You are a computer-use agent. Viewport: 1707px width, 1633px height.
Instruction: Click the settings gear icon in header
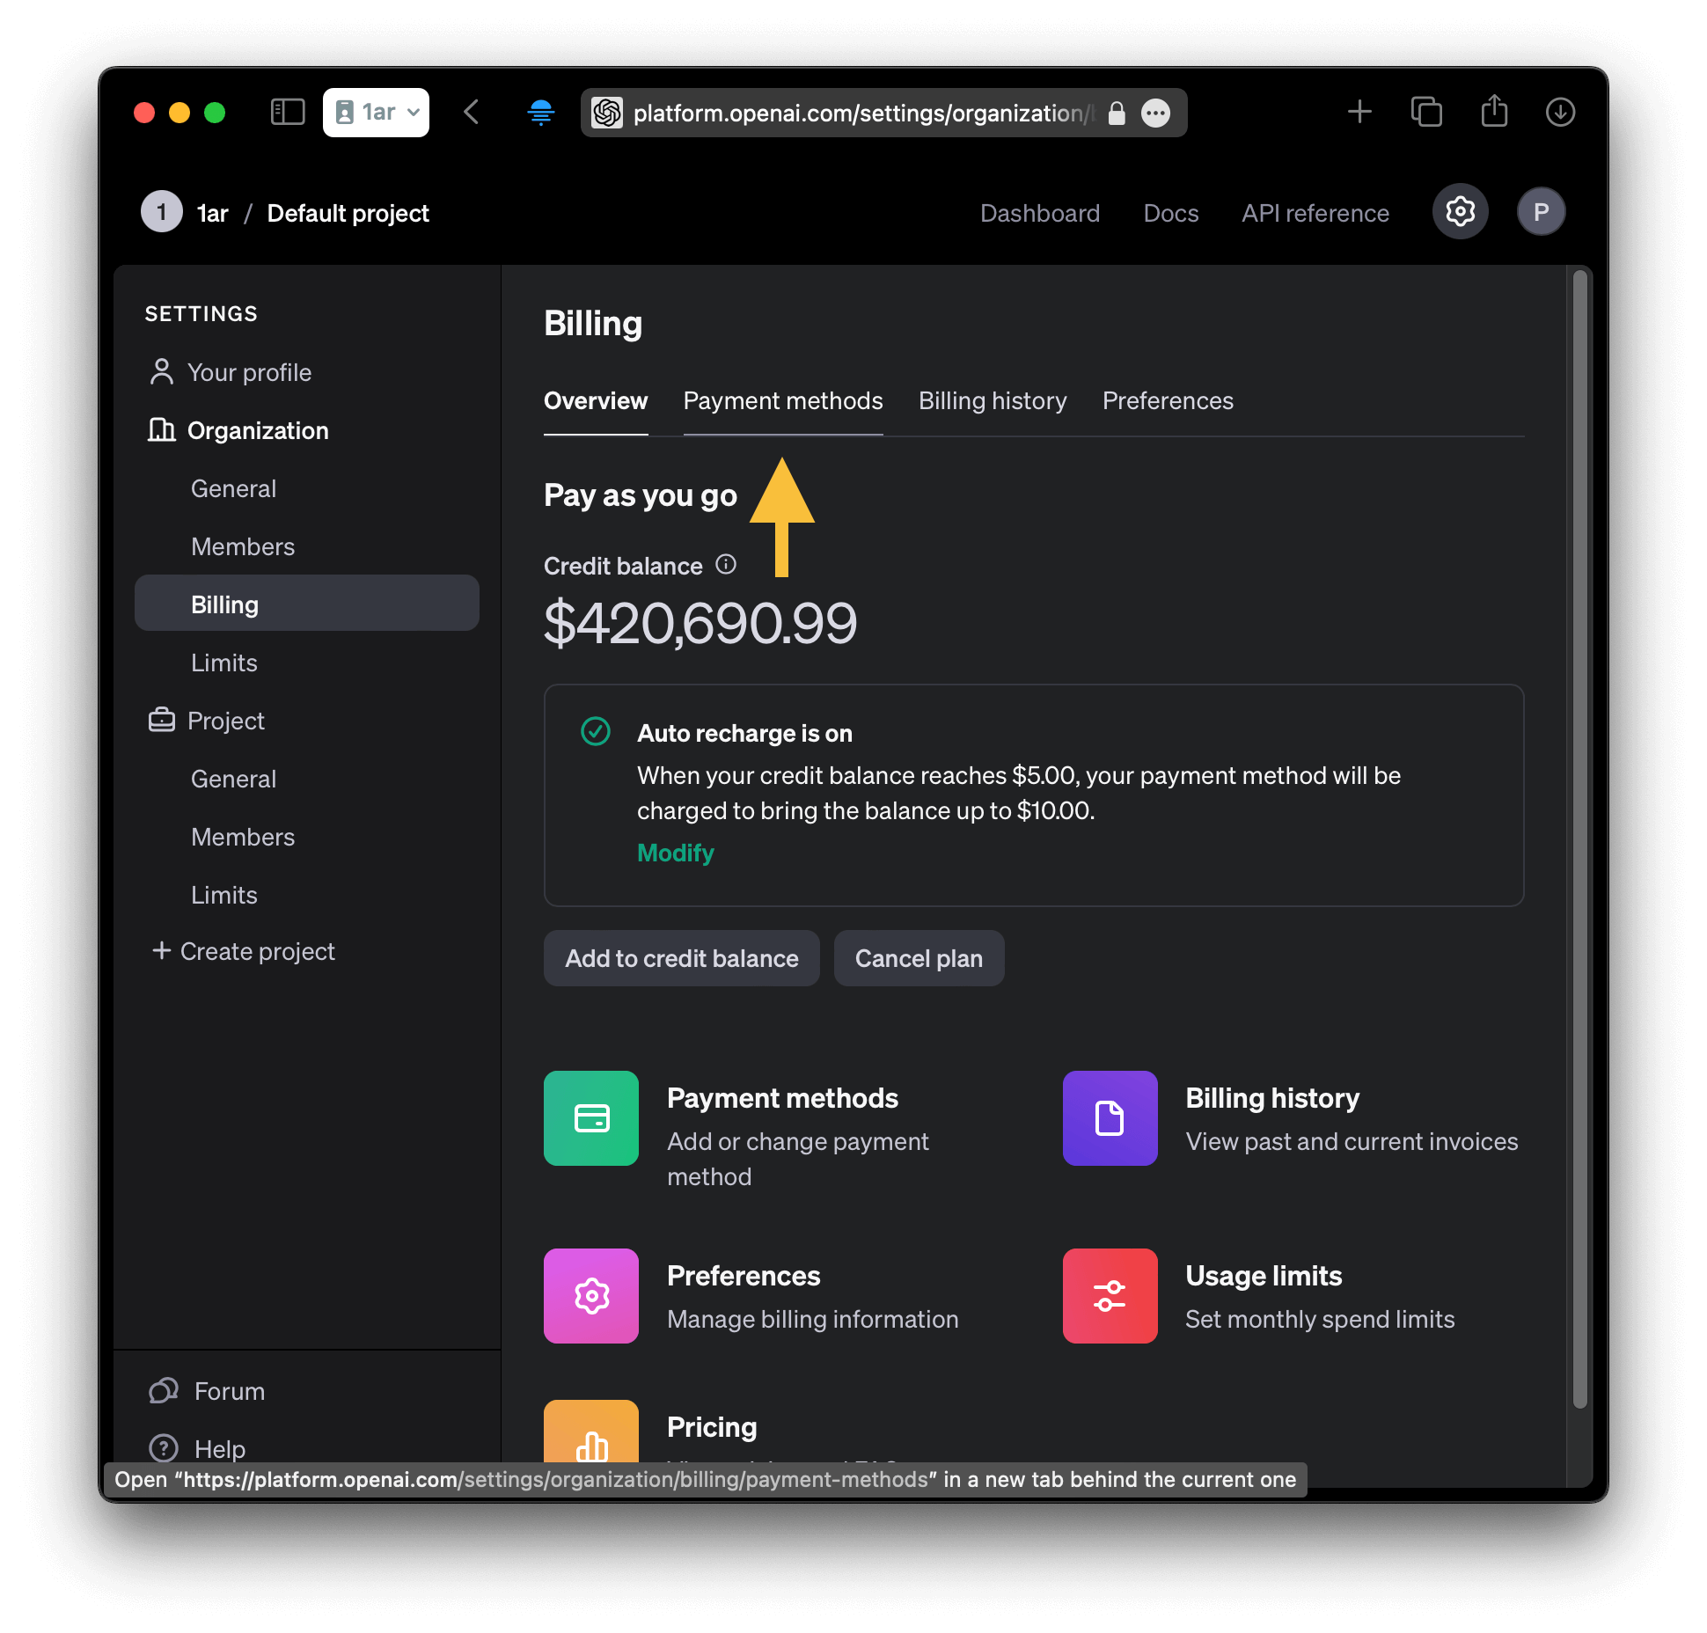(1461, 211)
